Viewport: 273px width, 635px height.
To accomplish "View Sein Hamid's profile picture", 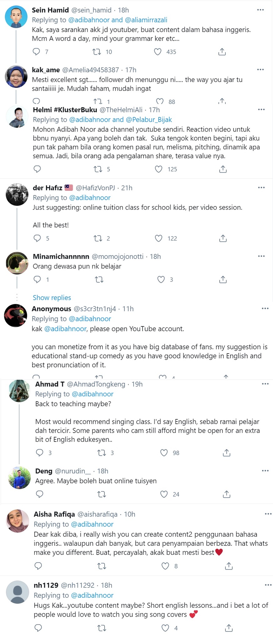I will [x=16, y=17].
